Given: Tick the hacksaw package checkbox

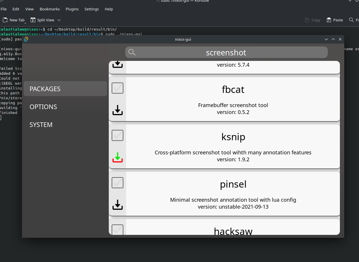Looking at the screenshot, I should (117, 230).
